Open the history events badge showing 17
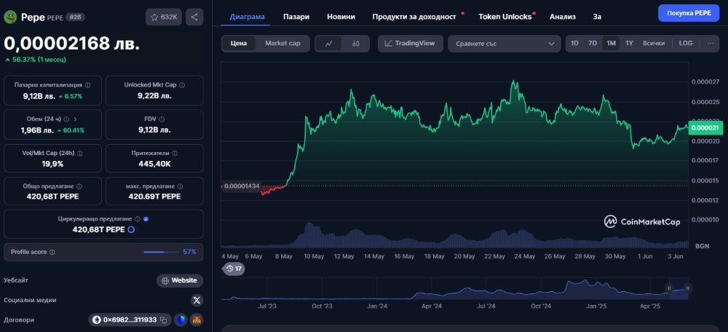Screen dimensions: 728x332 pyautogui.click(x=234, y=269)
